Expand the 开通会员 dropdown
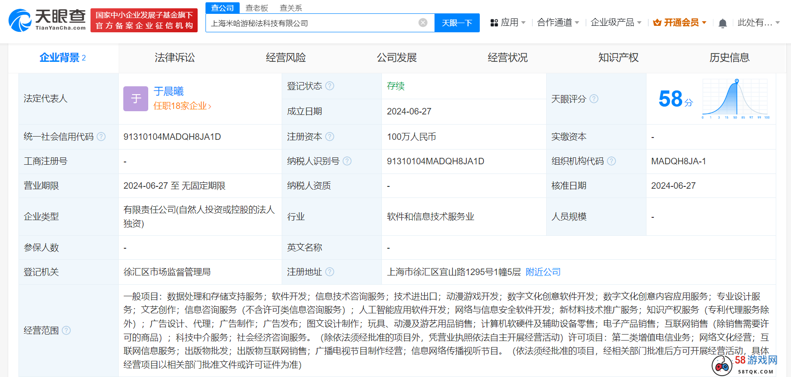This screenshot has height=377, width=791. tap(704, 23)
